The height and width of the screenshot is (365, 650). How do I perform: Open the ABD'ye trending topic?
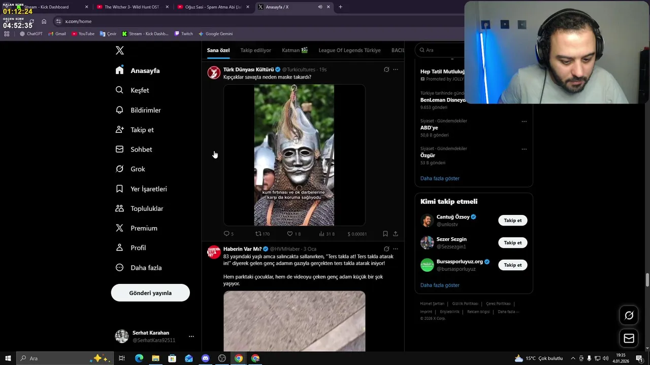point(429,128)
